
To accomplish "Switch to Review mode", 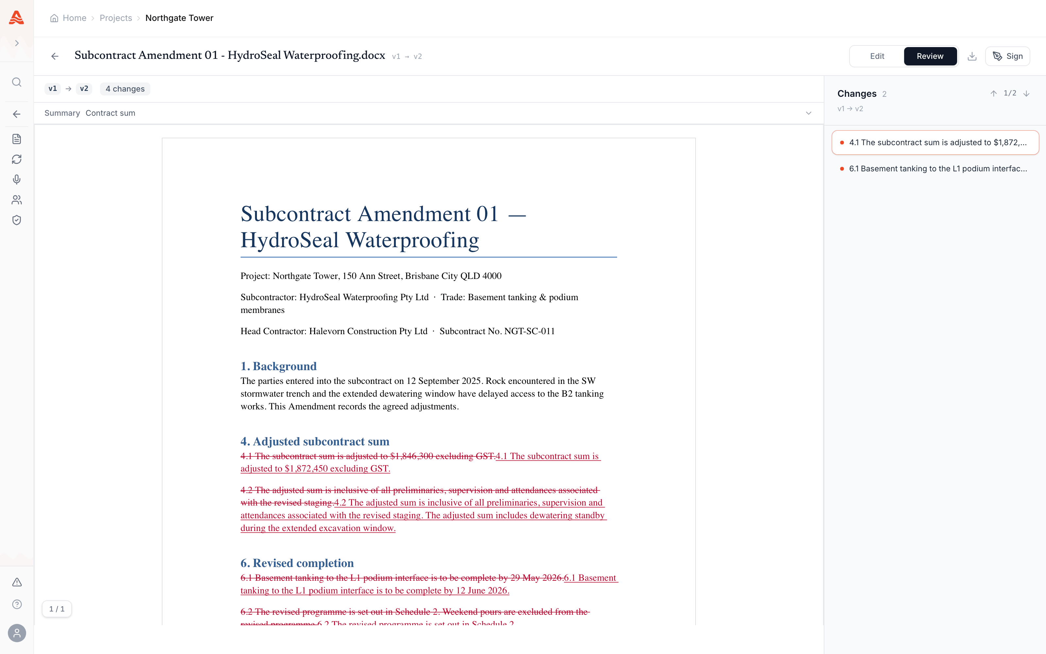I will point(930,56).
